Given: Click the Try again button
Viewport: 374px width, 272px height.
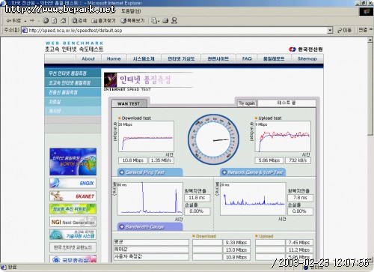Looking at the screenshot, I should coord(247,103).
